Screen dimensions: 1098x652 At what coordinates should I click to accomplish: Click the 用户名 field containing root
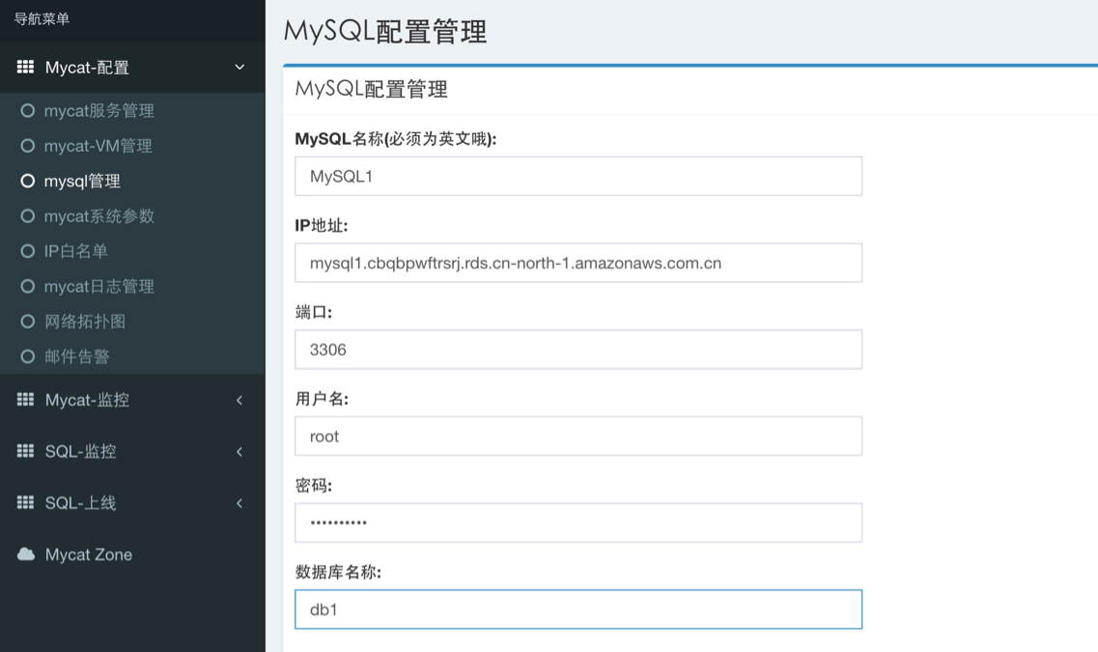pyautogui.click(x=578, y=437)
